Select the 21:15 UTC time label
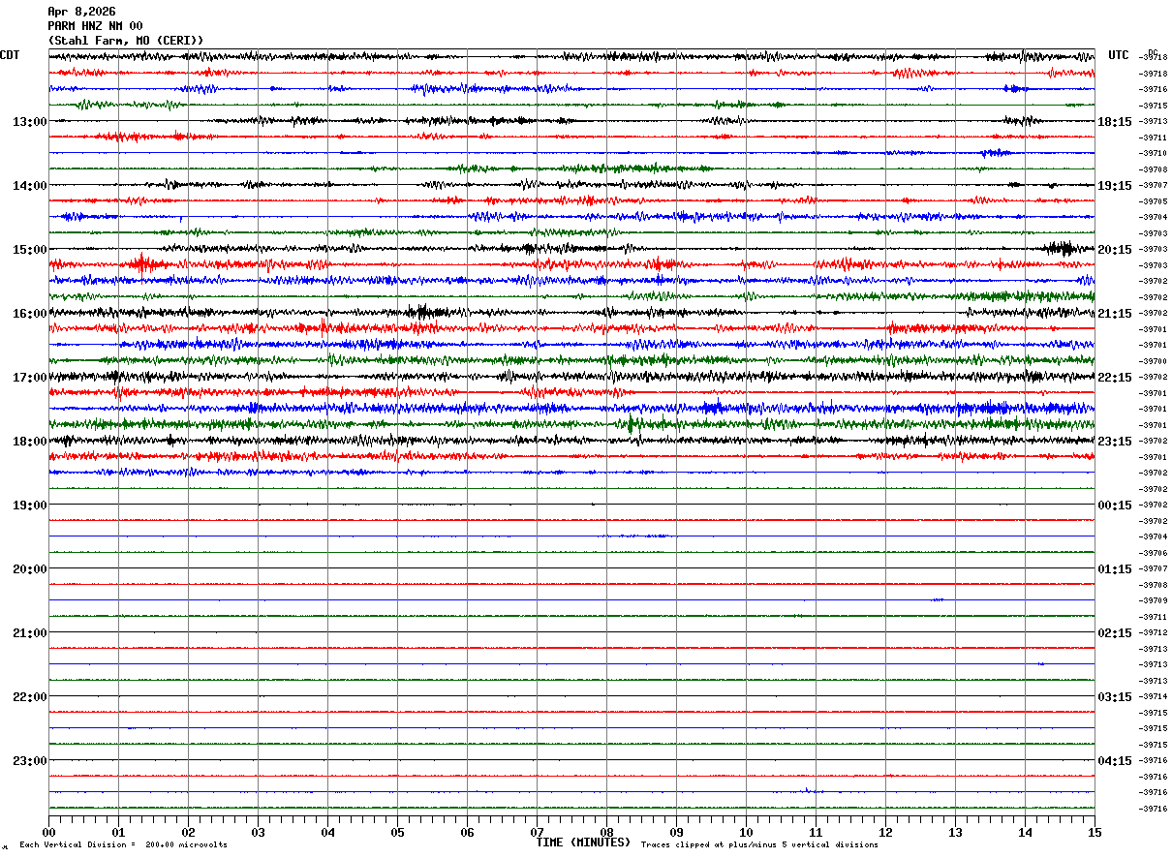This screenshot has height=858, width=1172. coord(1115,314)
